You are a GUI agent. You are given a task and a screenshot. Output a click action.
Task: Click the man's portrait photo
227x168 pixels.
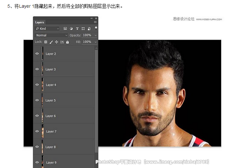point(159,93)
